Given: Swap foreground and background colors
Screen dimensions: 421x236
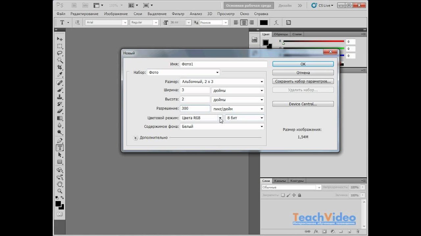Looking at the screenshot, I should coord(62,198).
